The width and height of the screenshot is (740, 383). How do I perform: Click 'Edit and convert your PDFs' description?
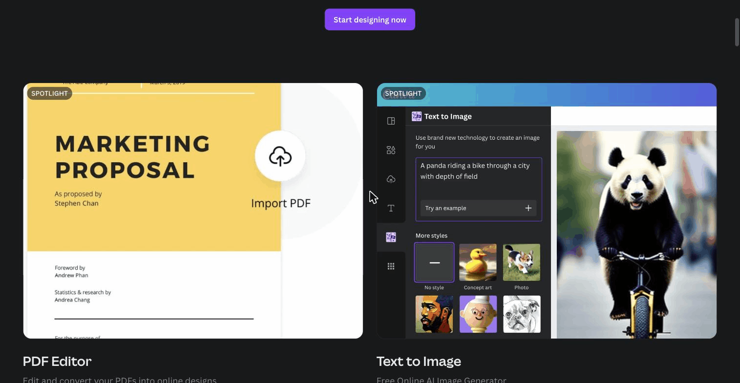click(x=120, y=380)
